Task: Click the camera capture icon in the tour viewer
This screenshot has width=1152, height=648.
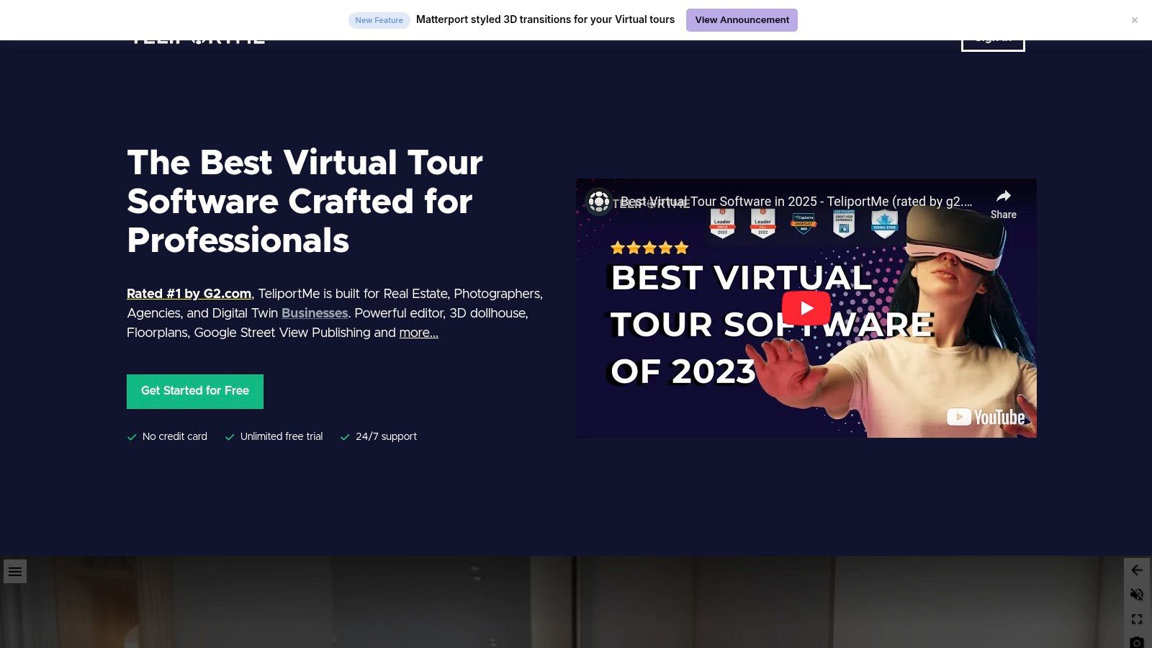Action: (1137, 642)
